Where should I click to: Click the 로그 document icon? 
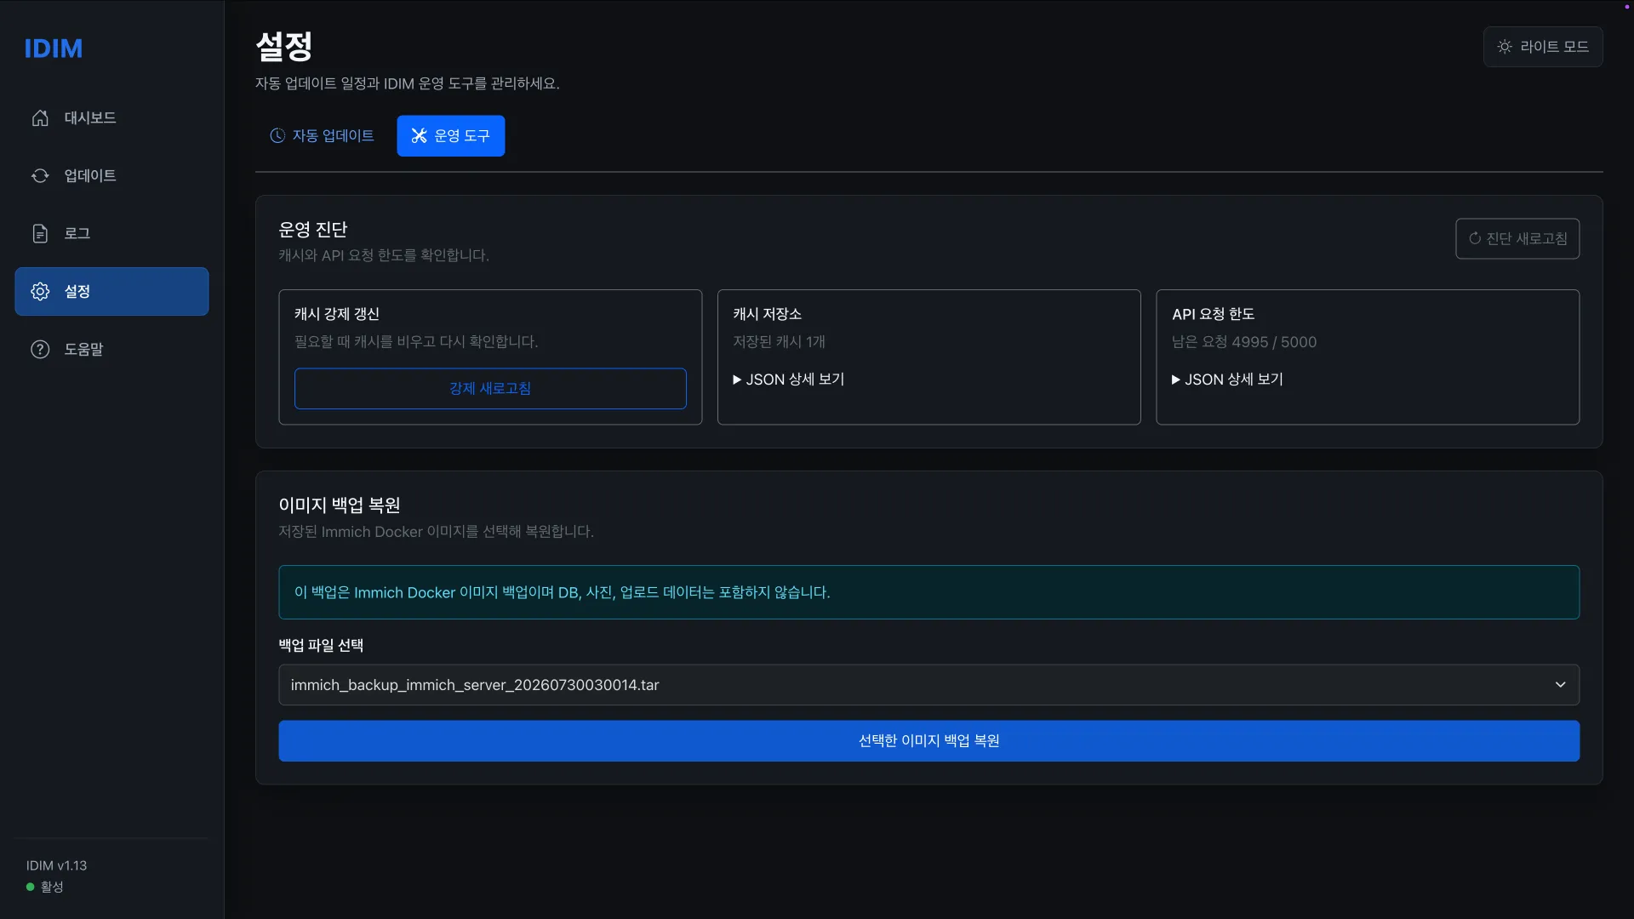[40, 234]
